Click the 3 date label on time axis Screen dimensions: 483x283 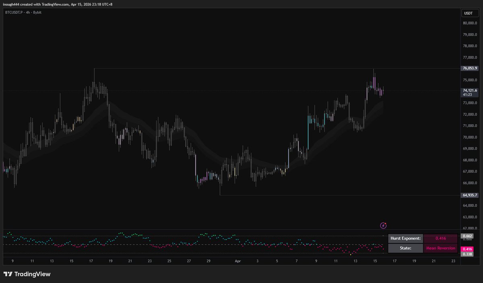pos(257,261)
